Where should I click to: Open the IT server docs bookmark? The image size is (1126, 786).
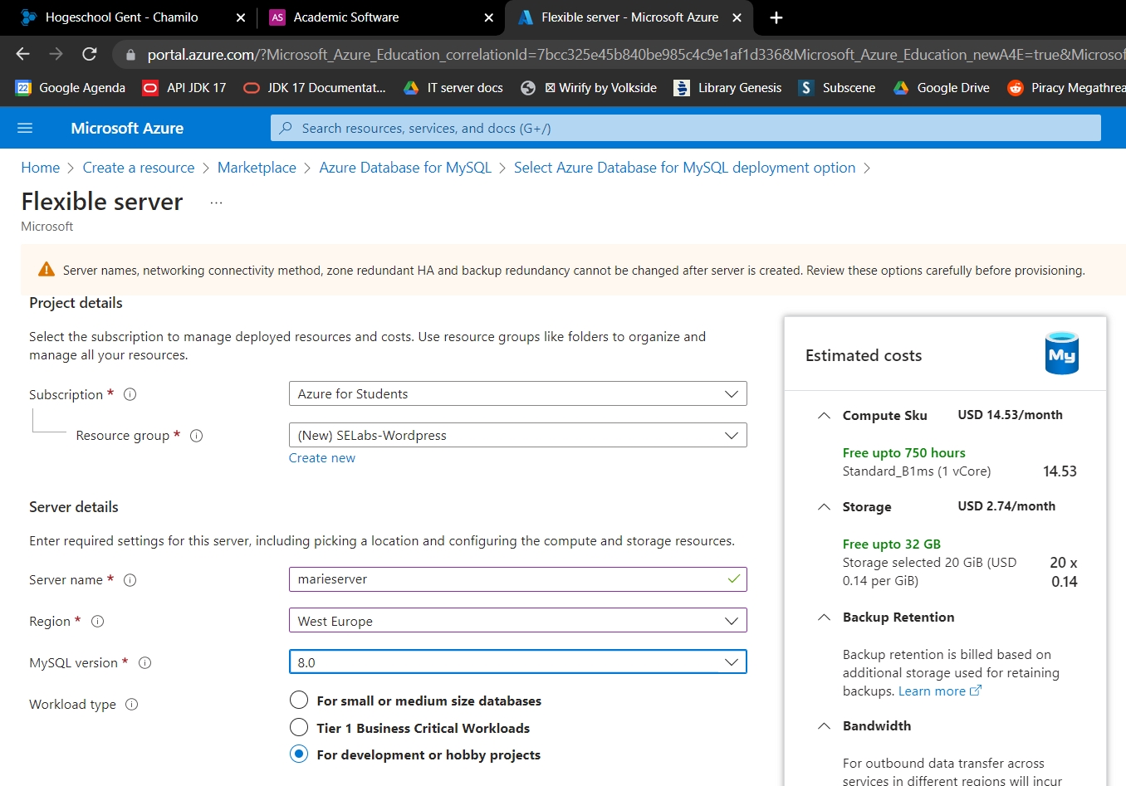pos(453,88)
